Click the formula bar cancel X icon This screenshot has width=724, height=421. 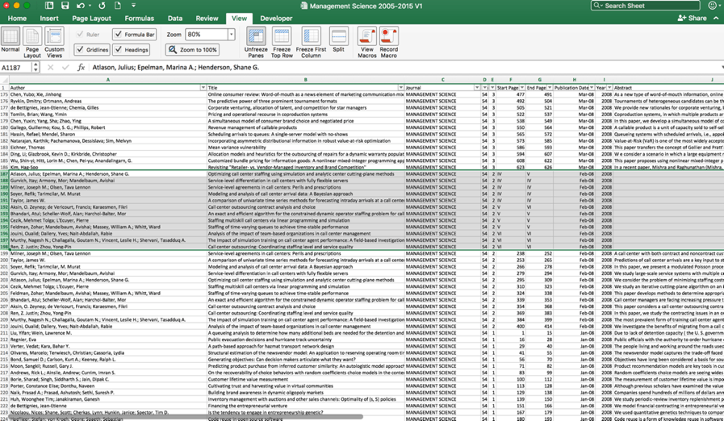[x=50, y=68]
